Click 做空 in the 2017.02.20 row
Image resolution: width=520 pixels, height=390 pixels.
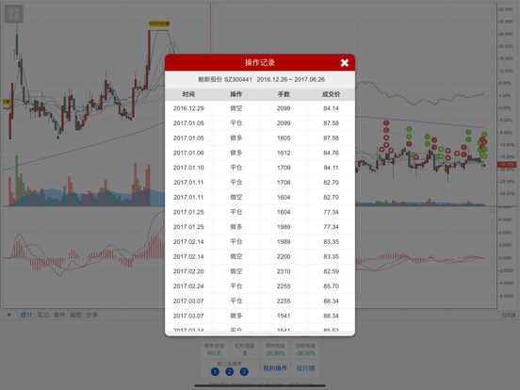[236, 271]
